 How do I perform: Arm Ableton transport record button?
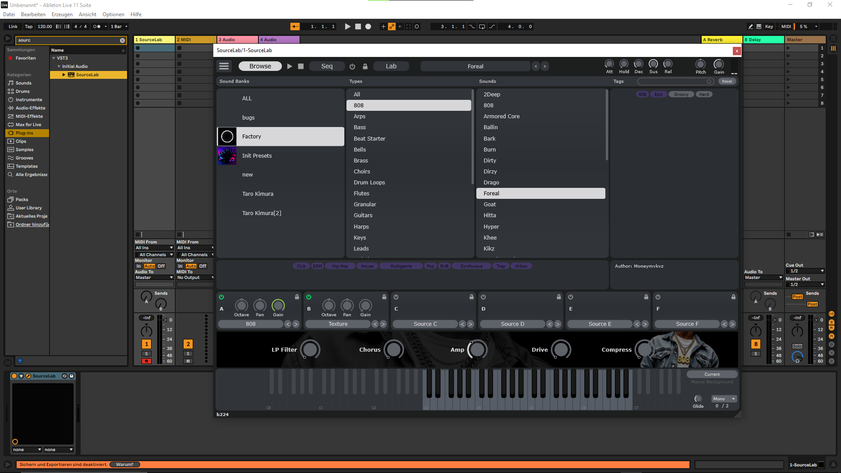(368, 27)
